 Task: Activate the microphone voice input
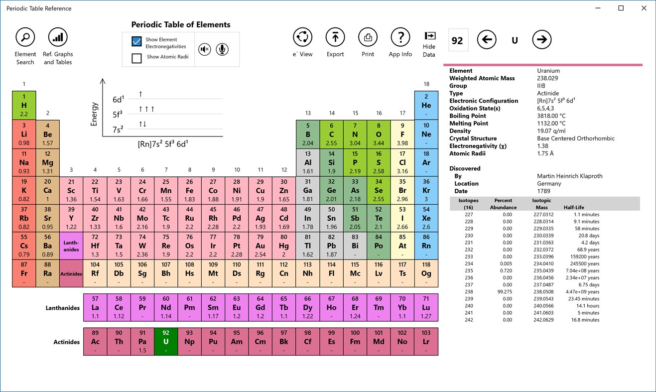pyautogui.click(x=222, y=49)
